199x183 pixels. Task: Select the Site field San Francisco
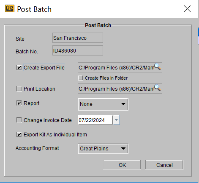pyautogui.click(x=78, y=38)
